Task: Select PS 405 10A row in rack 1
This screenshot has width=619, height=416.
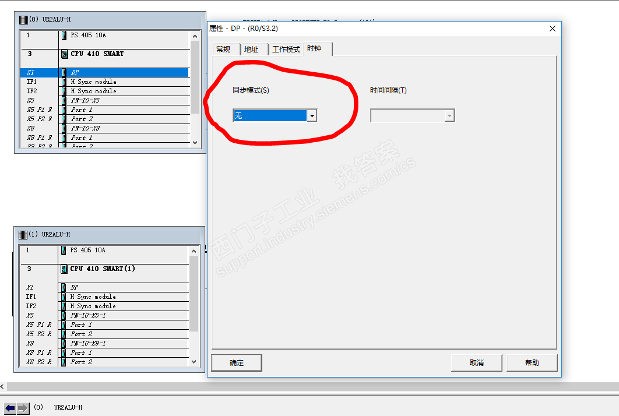Action: (x=104, y=255)
